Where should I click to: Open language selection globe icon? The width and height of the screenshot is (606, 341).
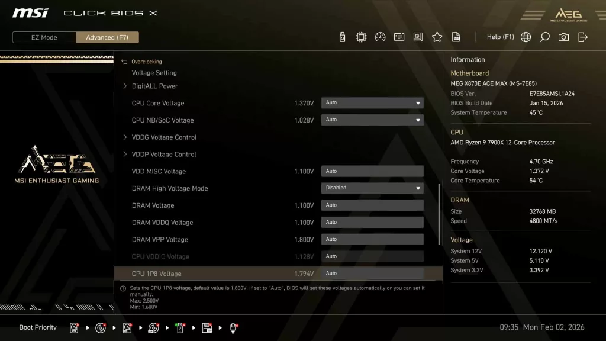526,37
